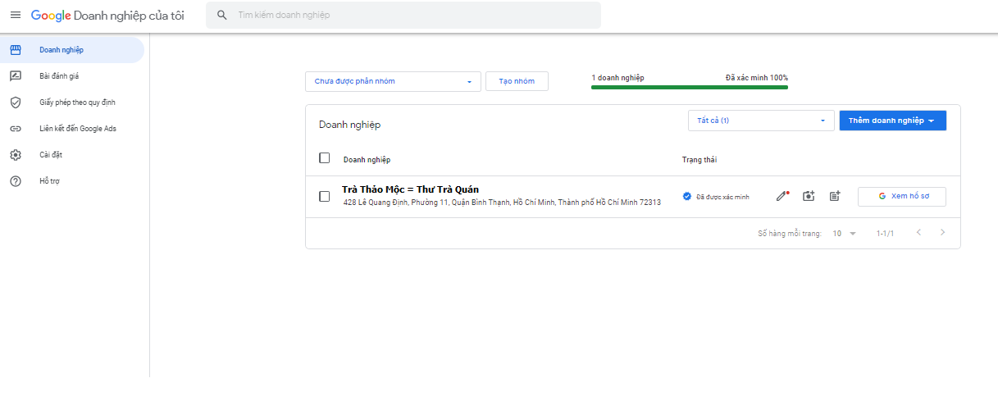998x410 pixels.
Task: Click the Đã xác minh 100% label
Action: 757,78
